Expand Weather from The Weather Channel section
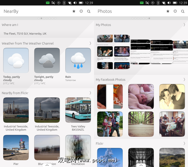The image size is (188, 167). (90, 43)
